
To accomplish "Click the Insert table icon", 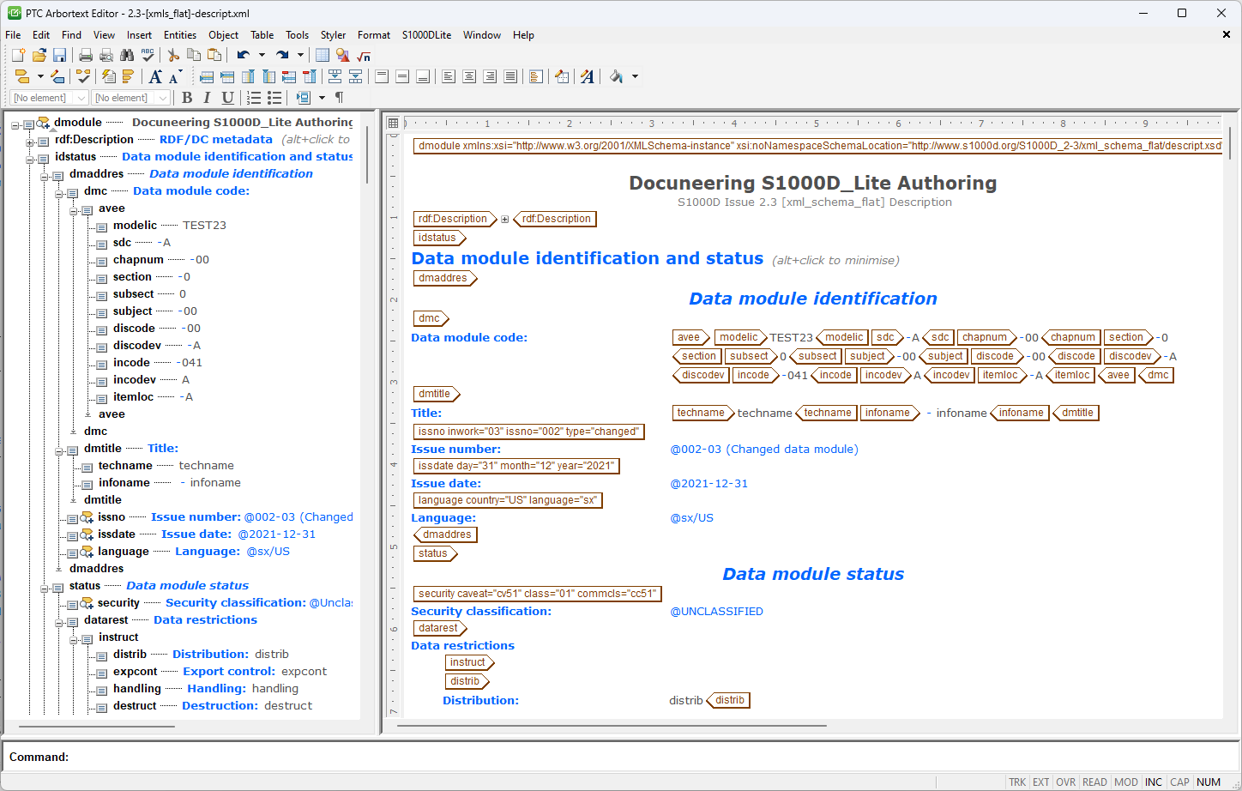I will (323, 55).
